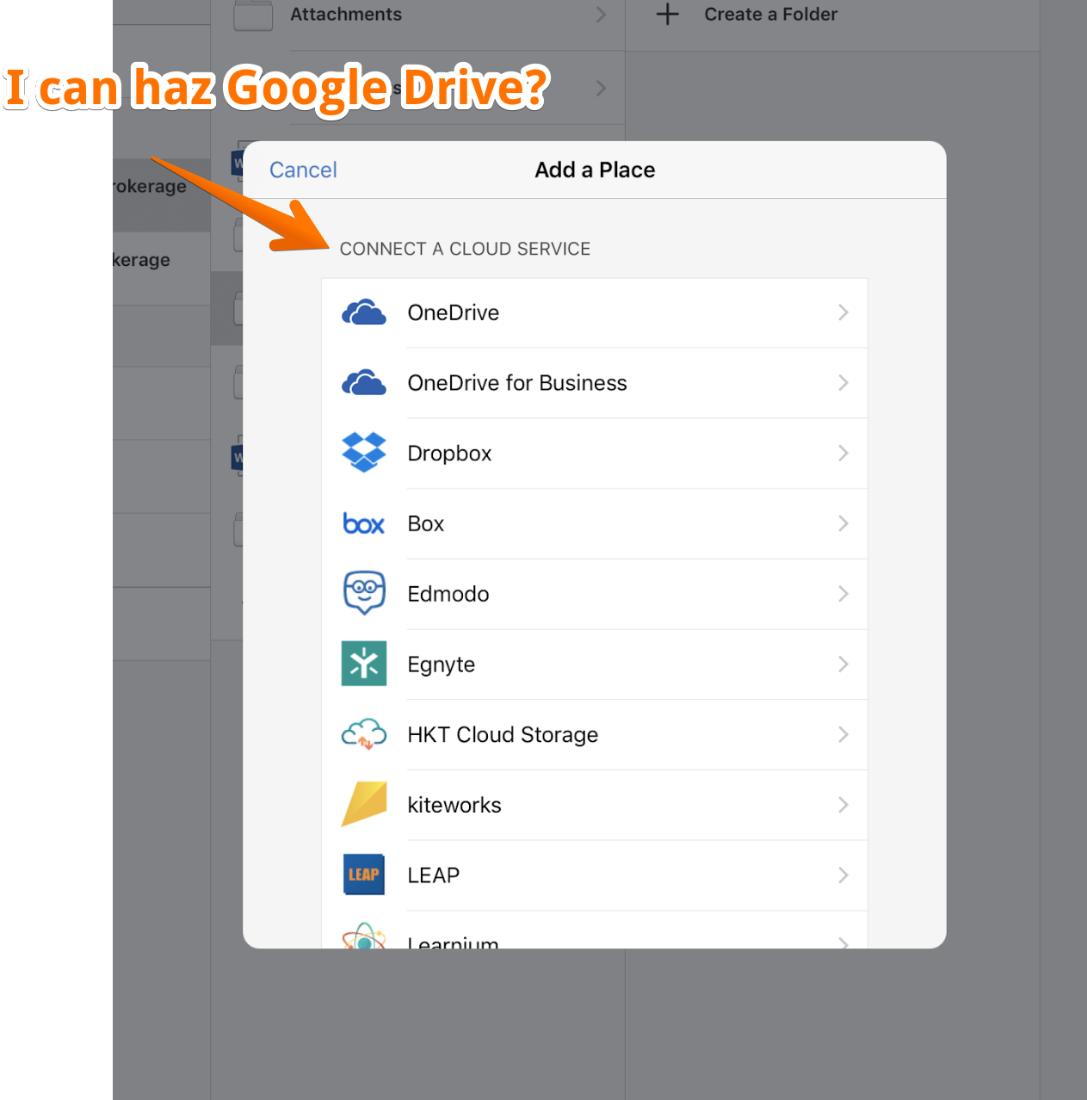Select the OneDrive service label
This screenshot has width=1087, height=1100.
[454, 312]
